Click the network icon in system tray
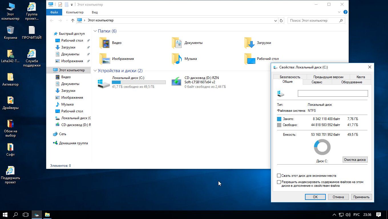Viewport: 388px width, 219px height. pyautogui.click(x=341, y=215)
